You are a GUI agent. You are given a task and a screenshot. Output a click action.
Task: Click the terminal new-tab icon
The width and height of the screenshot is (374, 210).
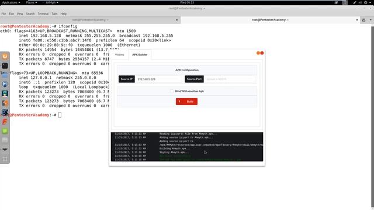click(x=363, y=20)
